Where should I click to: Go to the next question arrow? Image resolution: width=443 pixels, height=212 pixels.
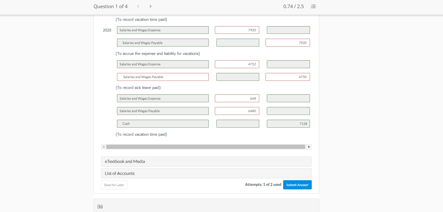pos(151,6)
